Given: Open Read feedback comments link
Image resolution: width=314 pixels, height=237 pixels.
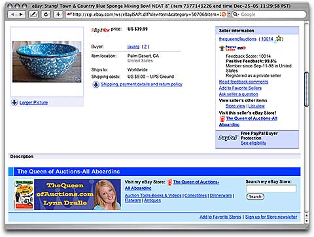Looking at the screenshot, I should point(243,82).
